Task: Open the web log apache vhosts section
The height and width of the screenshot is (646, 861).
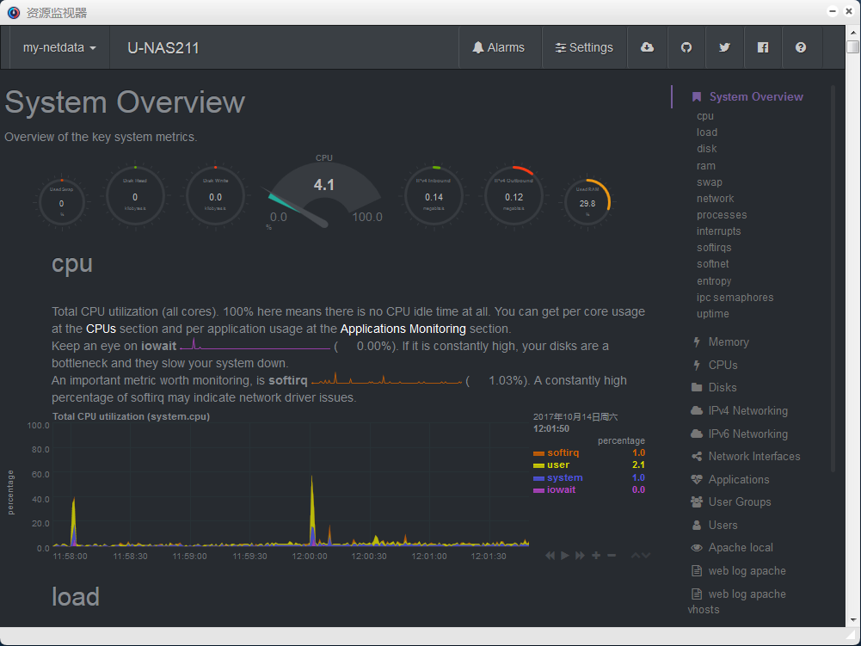Action: click(737, 602)
